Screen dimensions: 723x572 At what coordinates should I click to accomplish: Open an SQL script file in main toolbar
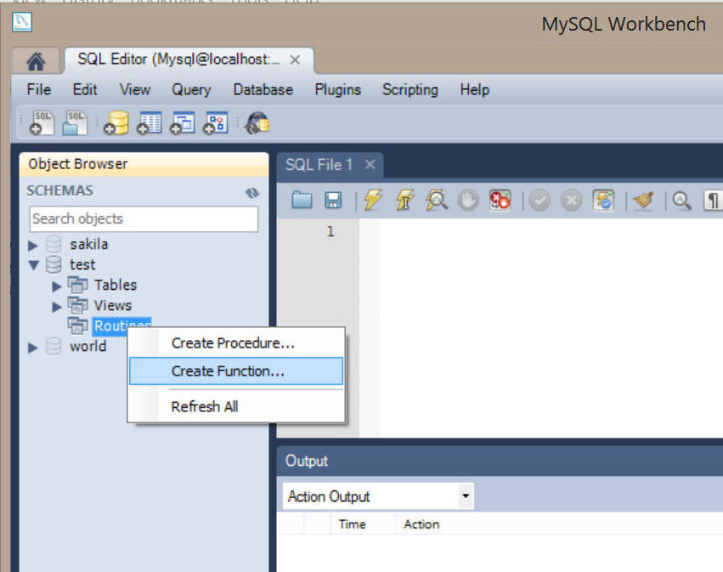(x=75, y=123)
